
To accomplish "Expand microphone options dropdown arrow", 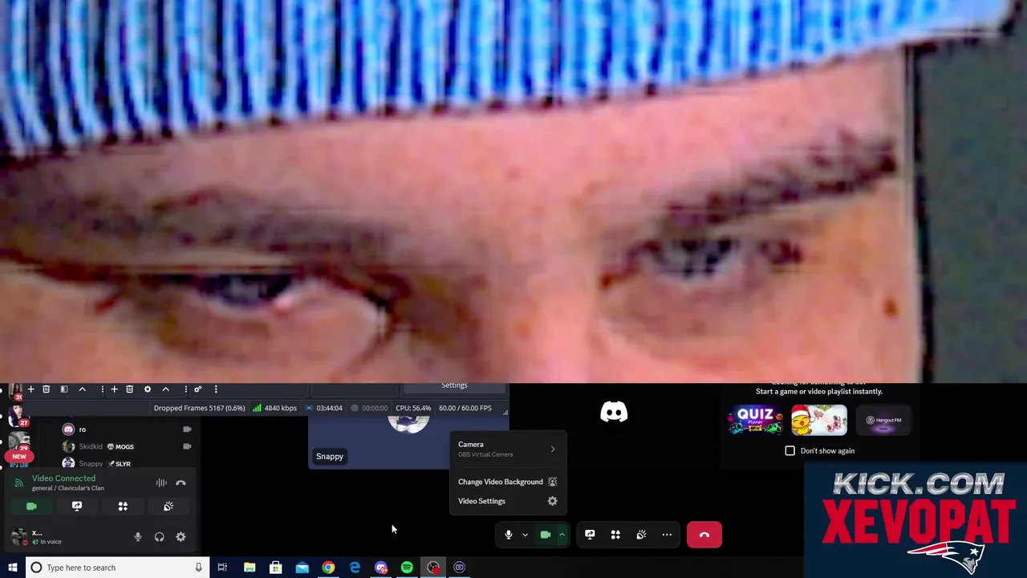I will pyautogui.click(x=525, y=535).
